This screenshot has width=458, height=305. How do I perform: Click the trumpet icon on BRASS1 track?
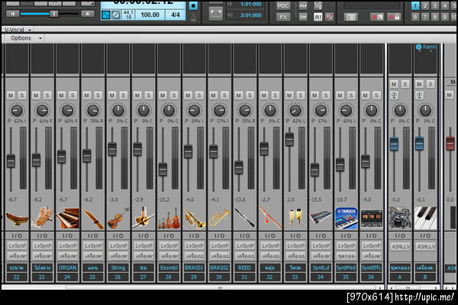pyautogui.click(x=194, y=218)
